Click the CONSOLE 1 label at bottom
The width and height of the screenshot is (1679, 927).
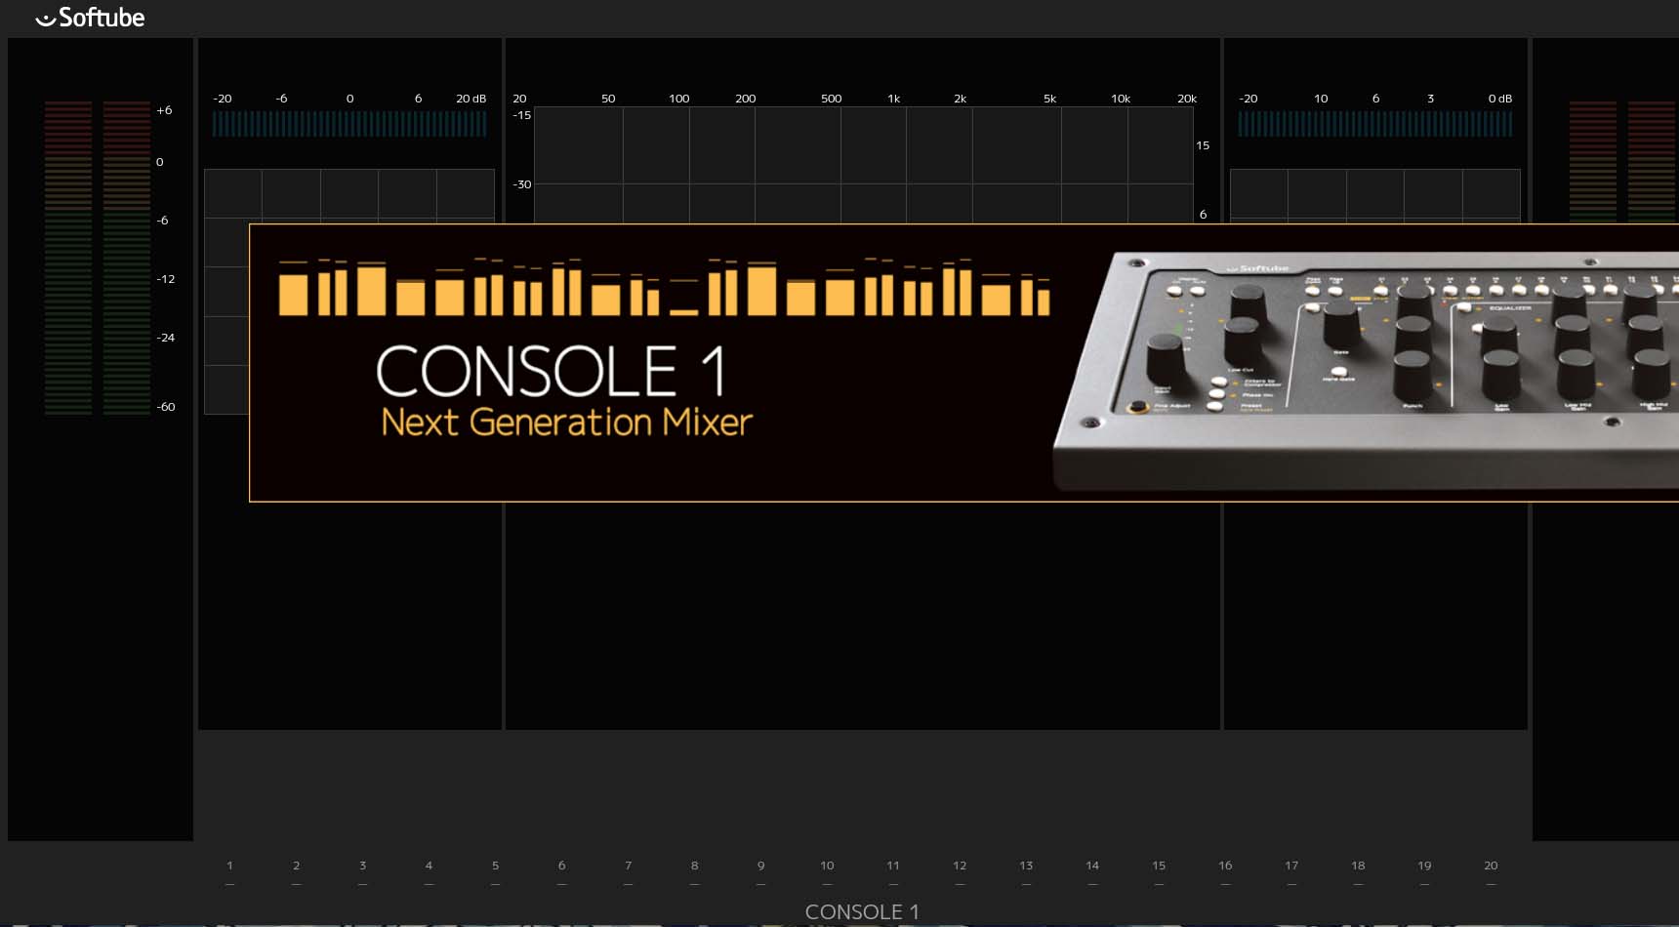(862, 911)
